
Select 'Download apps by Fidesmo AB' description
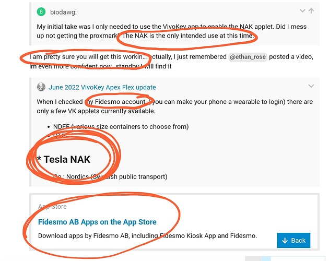[147, 236]
